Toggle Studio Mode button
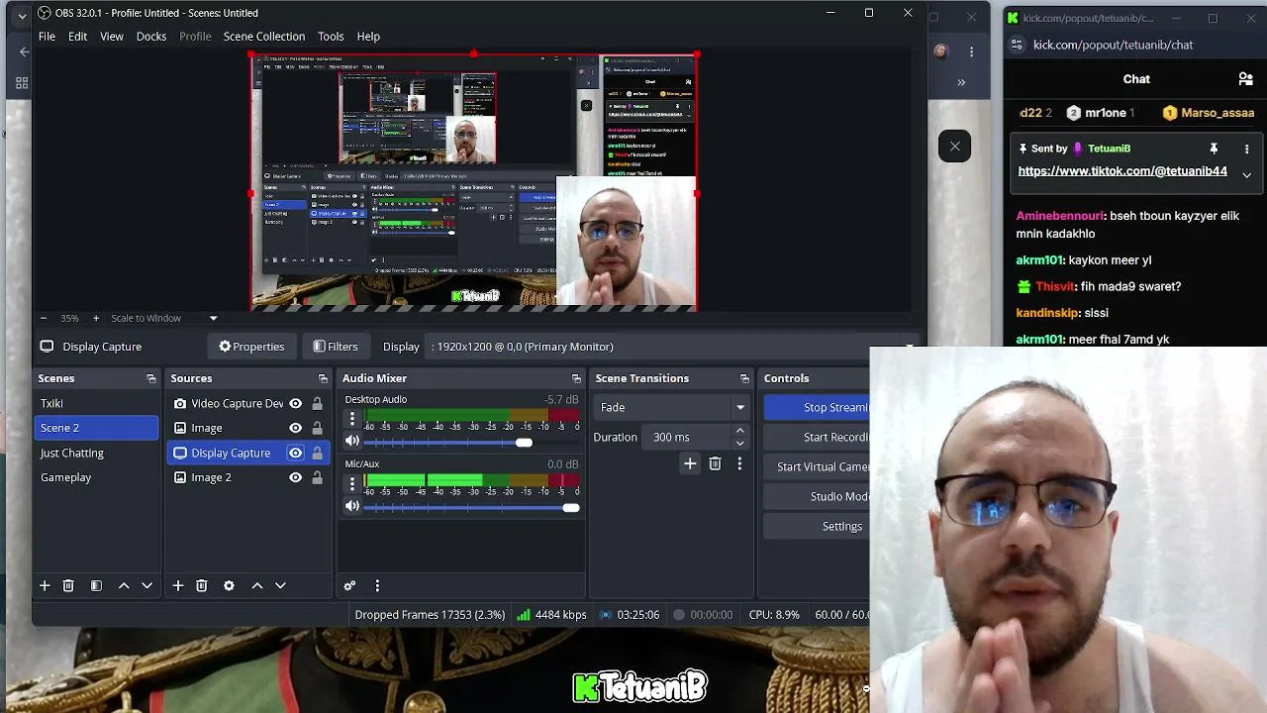1267x713 pixels. click(x=817, y=496)
